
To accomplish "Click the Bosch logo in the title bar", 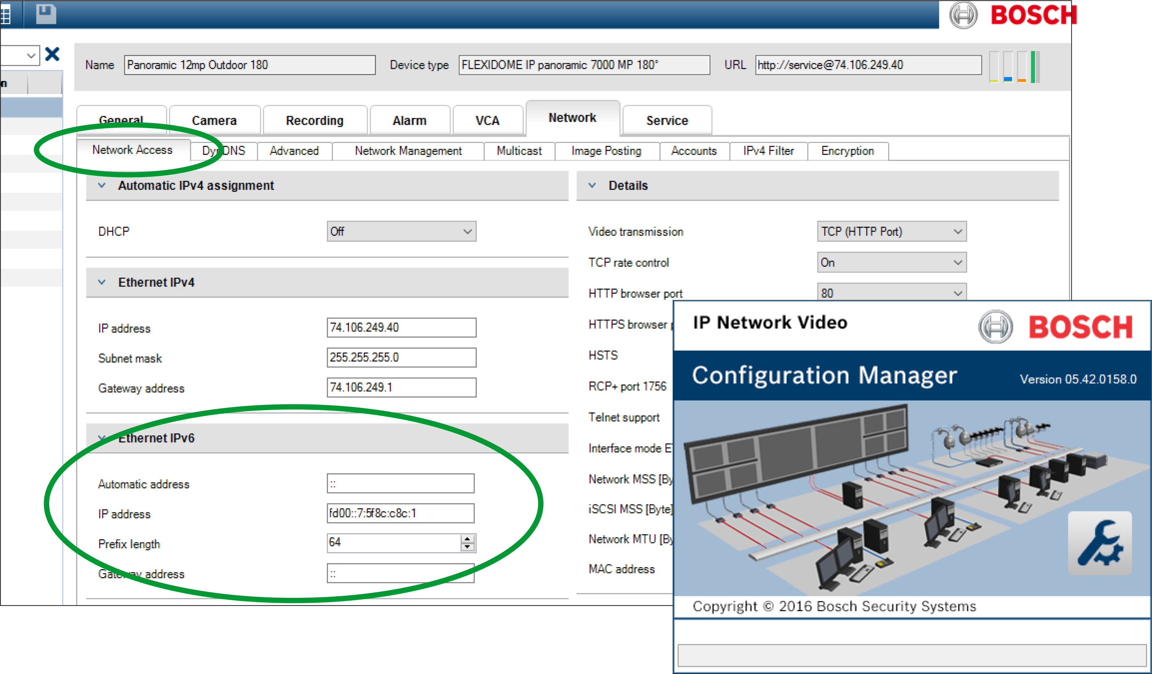I will tap(1013, 15).
